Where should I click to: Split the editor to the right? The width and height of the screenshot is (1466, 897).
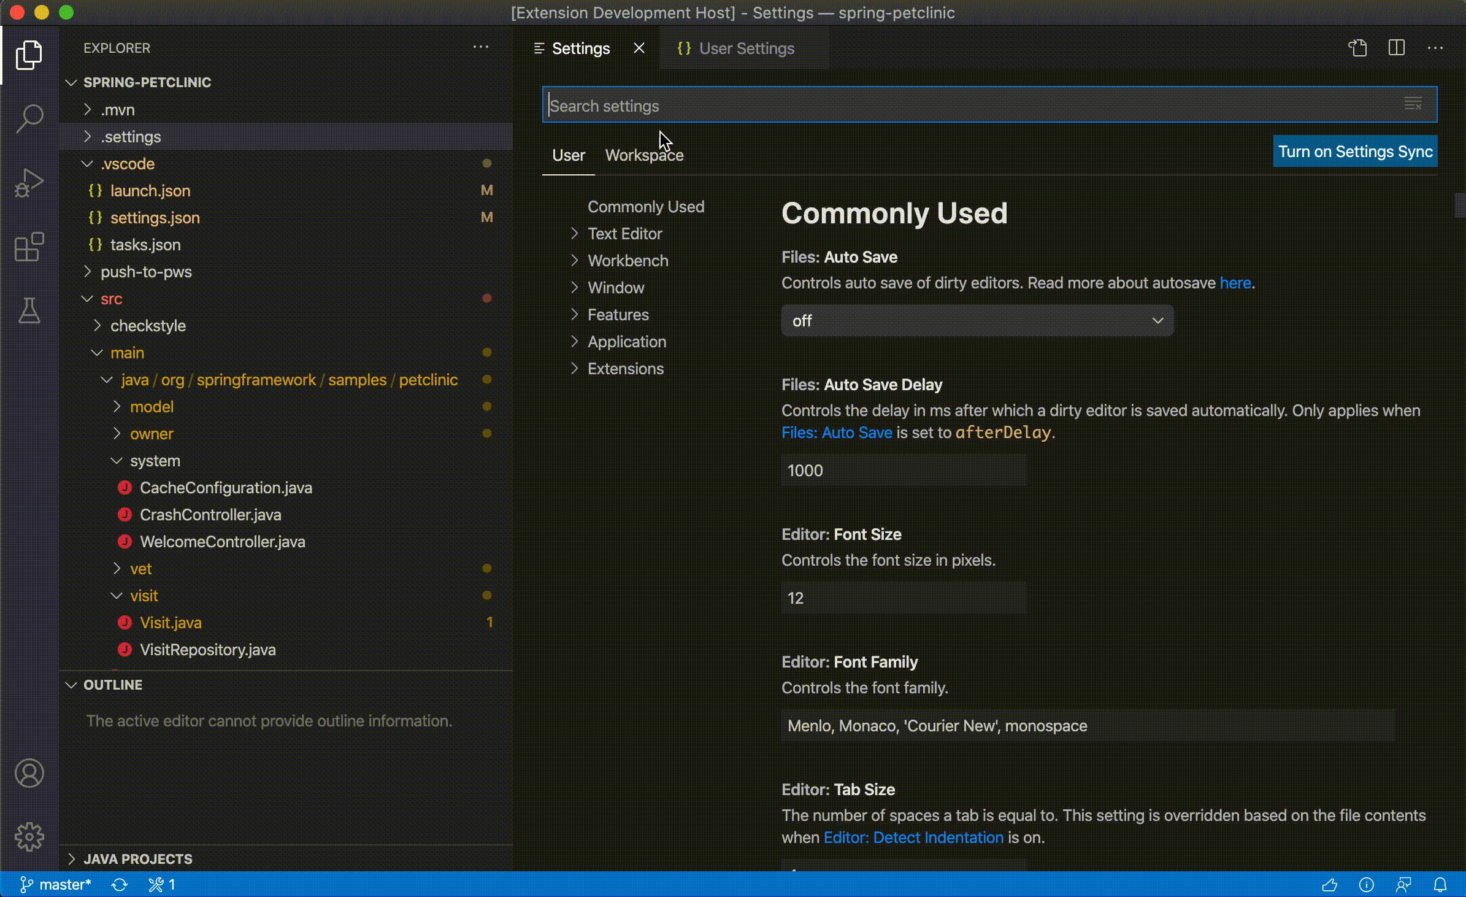1397,48
